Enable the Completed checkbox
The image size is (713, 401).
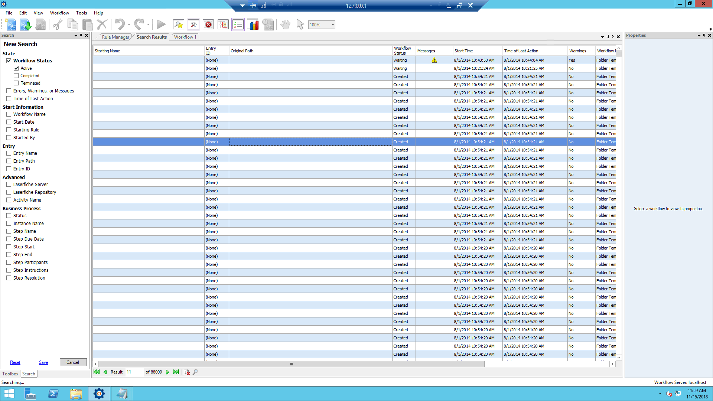(16, 76)
